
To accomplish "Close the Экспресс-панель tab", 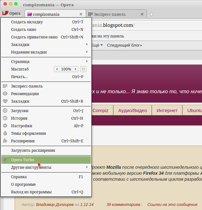I will tap(142, 14).
